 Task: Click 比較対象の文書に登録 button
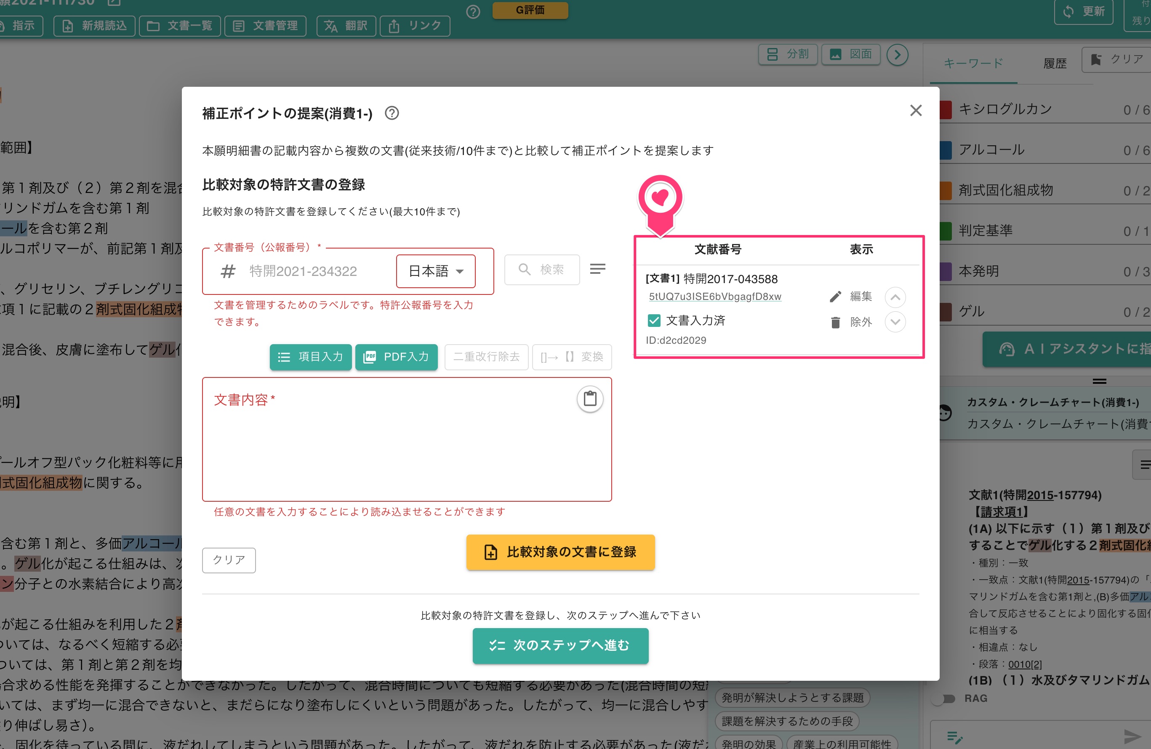[x=560, y=552]
